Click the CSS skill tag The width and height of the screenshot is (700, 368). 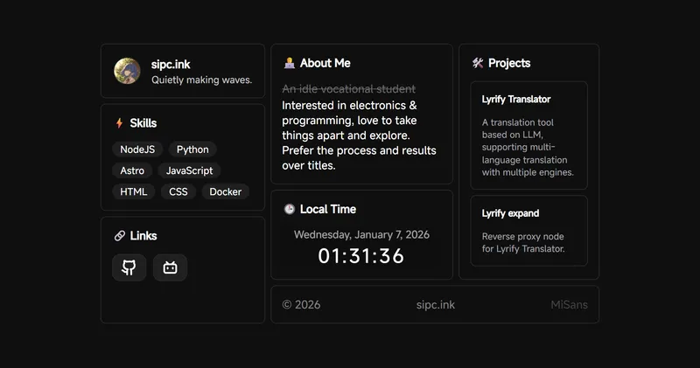click(x=178, y=191)
